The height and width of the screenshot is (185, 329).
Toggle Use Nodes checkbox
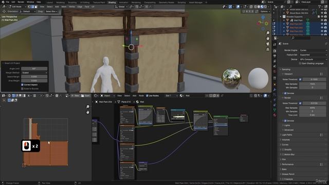pos(147,96)
